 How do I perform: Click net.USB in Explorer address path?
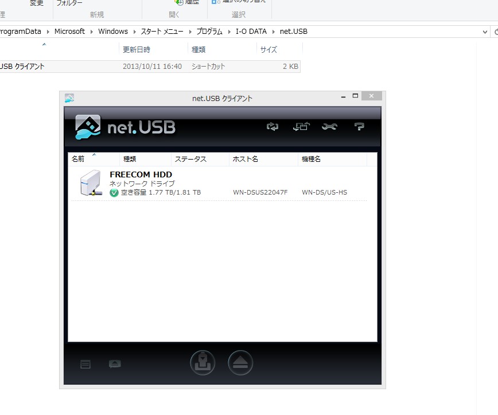coord(294,32)
